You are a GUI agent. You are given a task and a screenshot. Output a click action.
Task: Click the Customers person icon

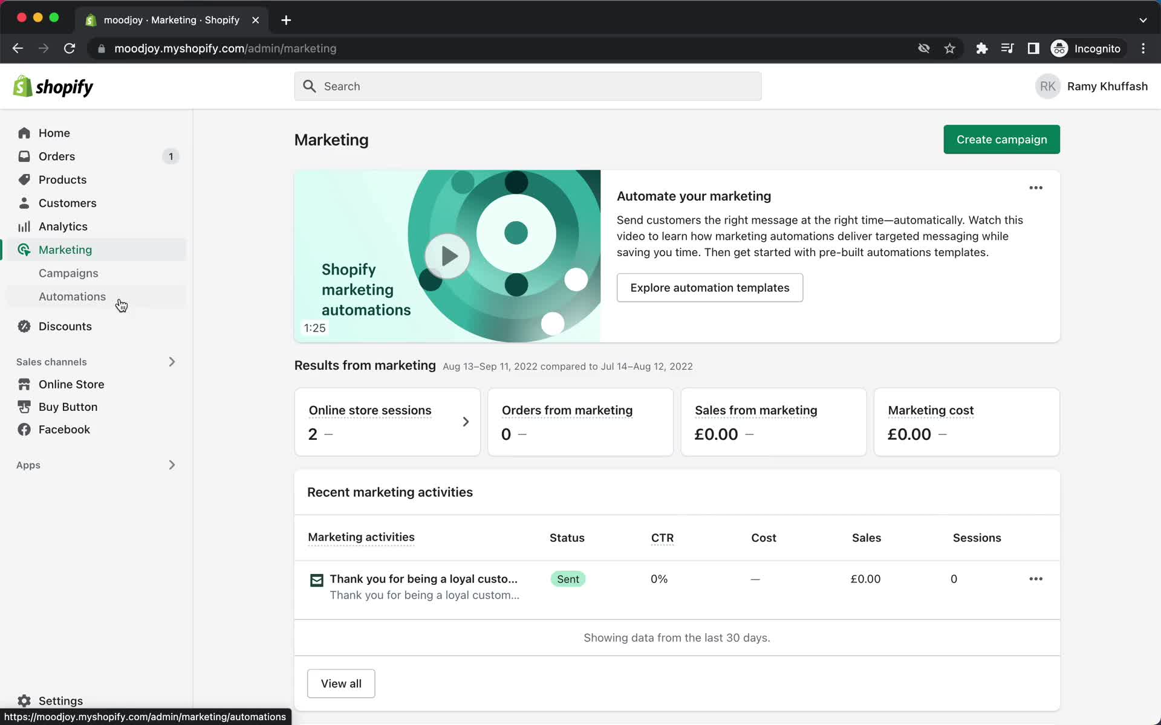[24, 203]
